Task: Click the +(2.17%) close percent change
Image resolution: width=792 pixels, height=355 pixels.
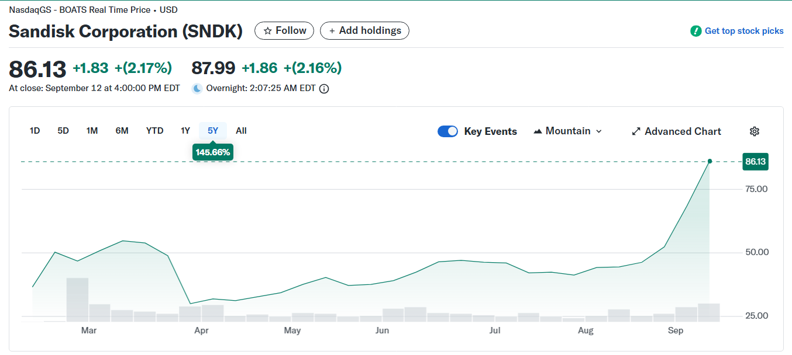Action: (x=143, y=68)
